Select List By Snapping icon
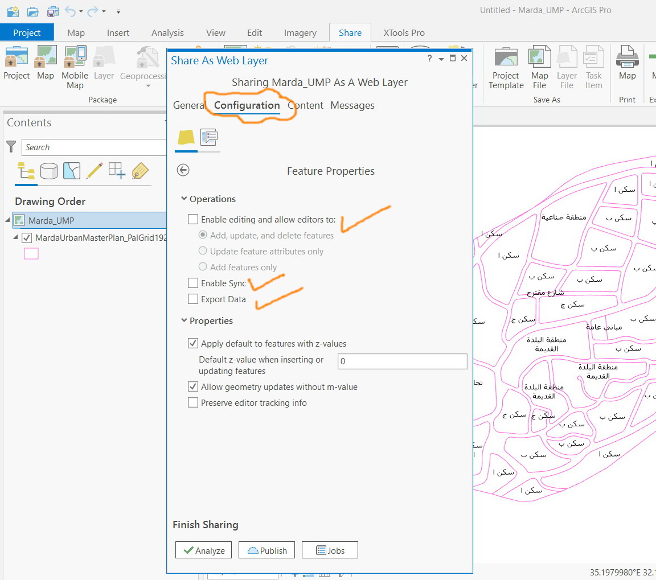656x580 pixels. pyautogui.click(x=117, y=171)
